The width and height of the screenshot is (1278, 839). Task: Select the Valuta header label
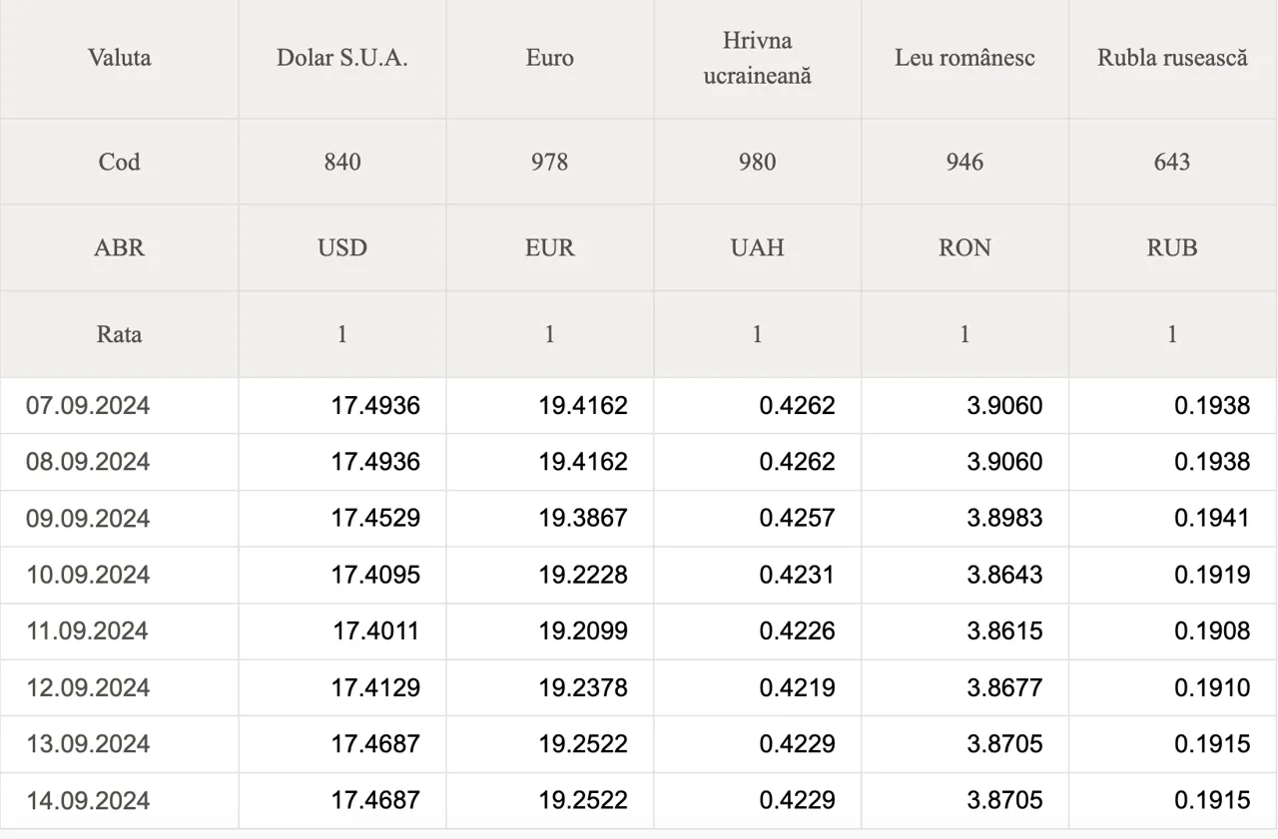click(x=119, y=58)
